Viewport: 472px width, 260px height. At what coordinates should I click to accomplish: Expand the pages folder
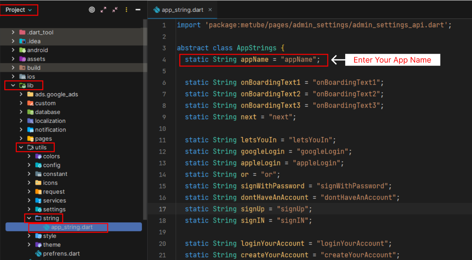coord(21,139)
